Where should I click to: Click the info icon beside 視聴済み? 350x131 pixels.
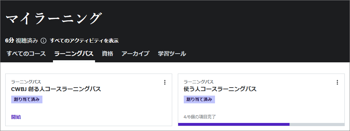coord(43,41)
